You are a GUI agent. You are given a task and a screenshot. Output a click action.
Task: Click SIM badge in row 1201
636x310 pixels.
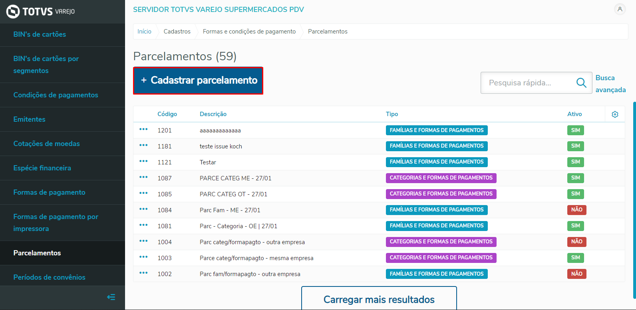pyautogui.click(x=575, y=130)
